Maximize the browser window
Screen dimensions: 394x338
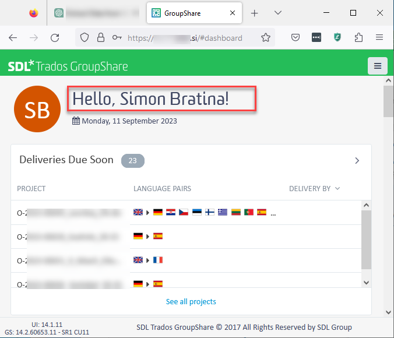pyautogui.click(x=353, y=13)
